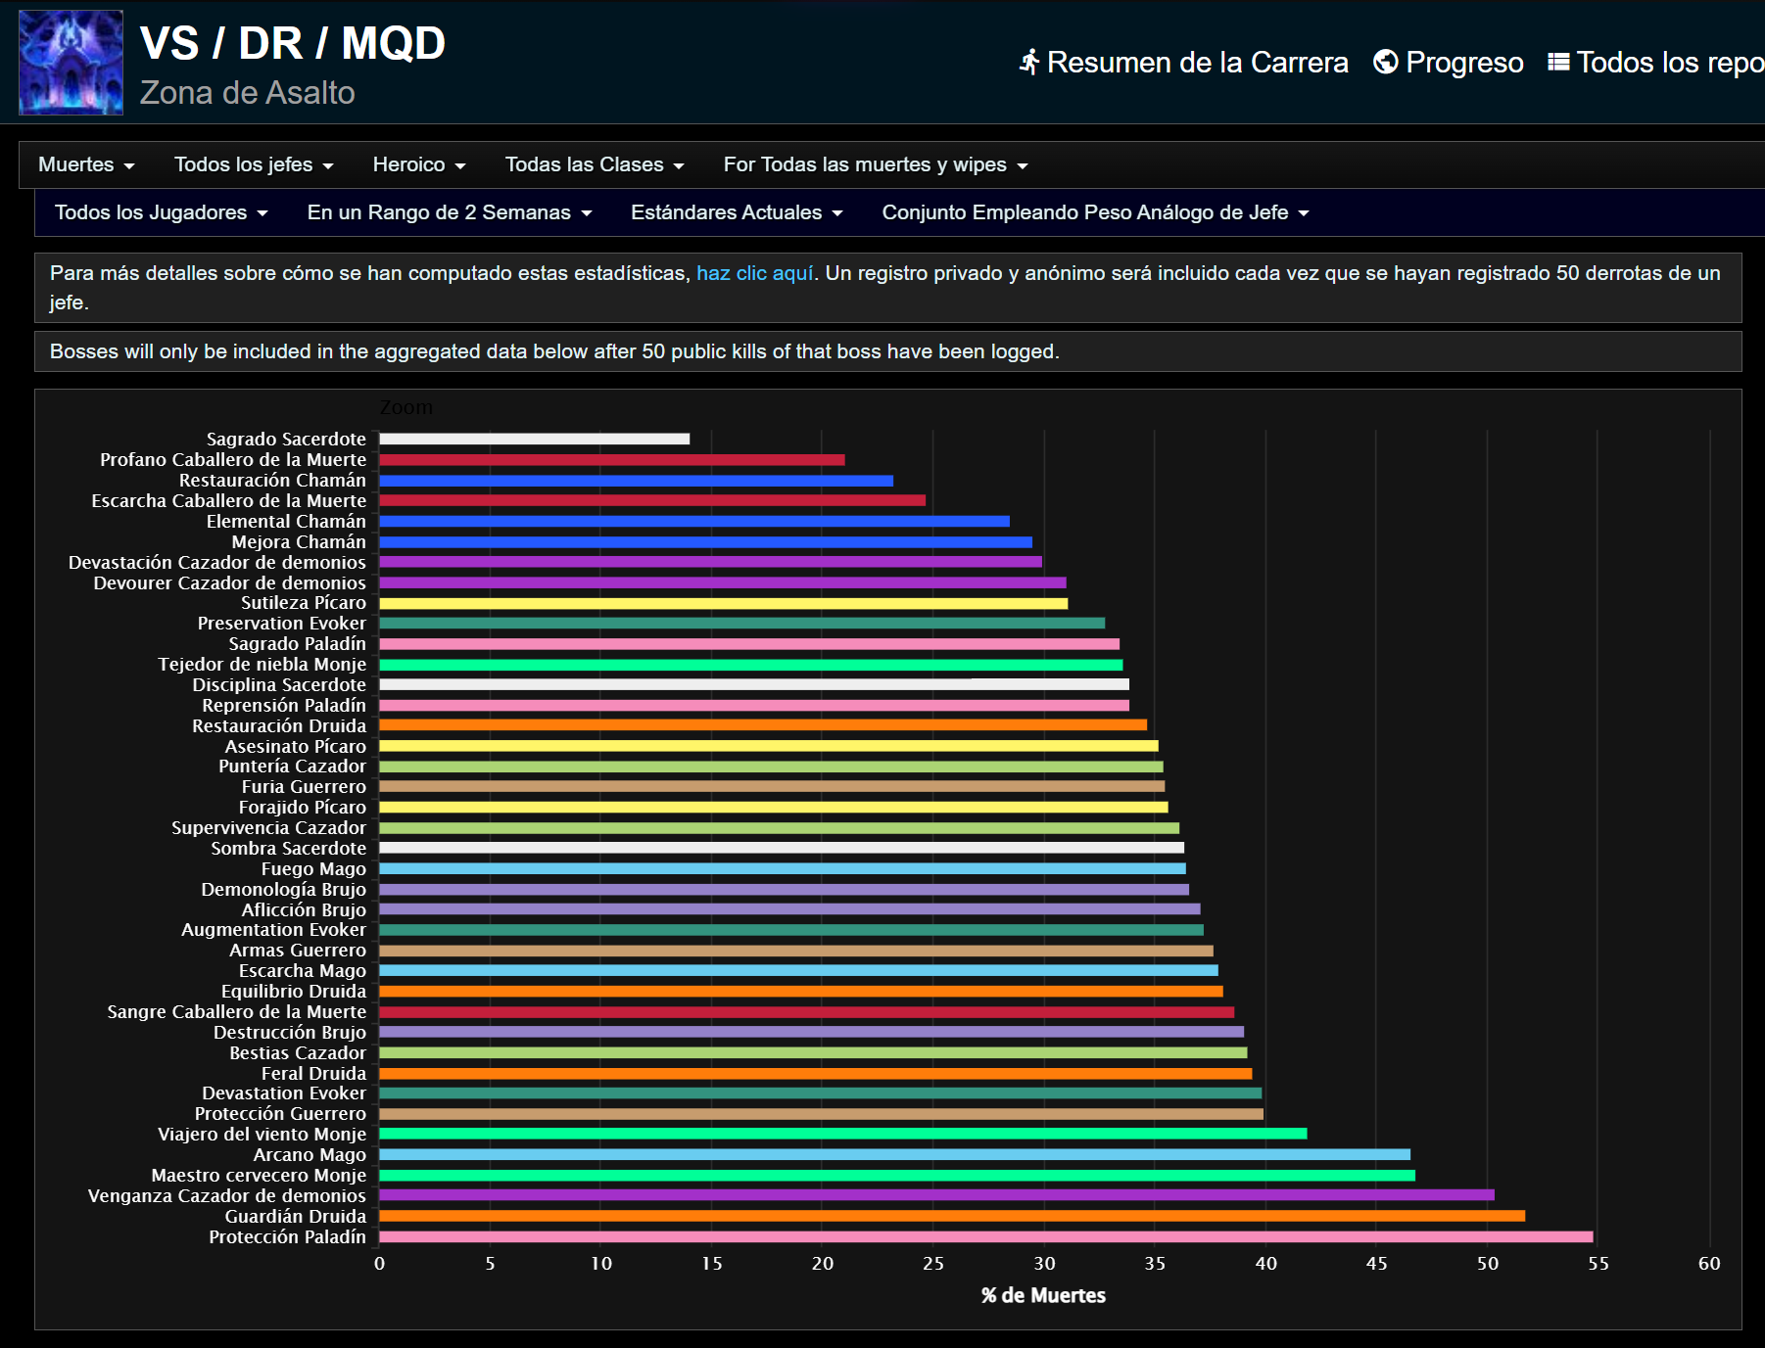The image size is (1765, 1348).
Task: Click the Arcano Mago light blue bar
Action: coord(894,1154)
